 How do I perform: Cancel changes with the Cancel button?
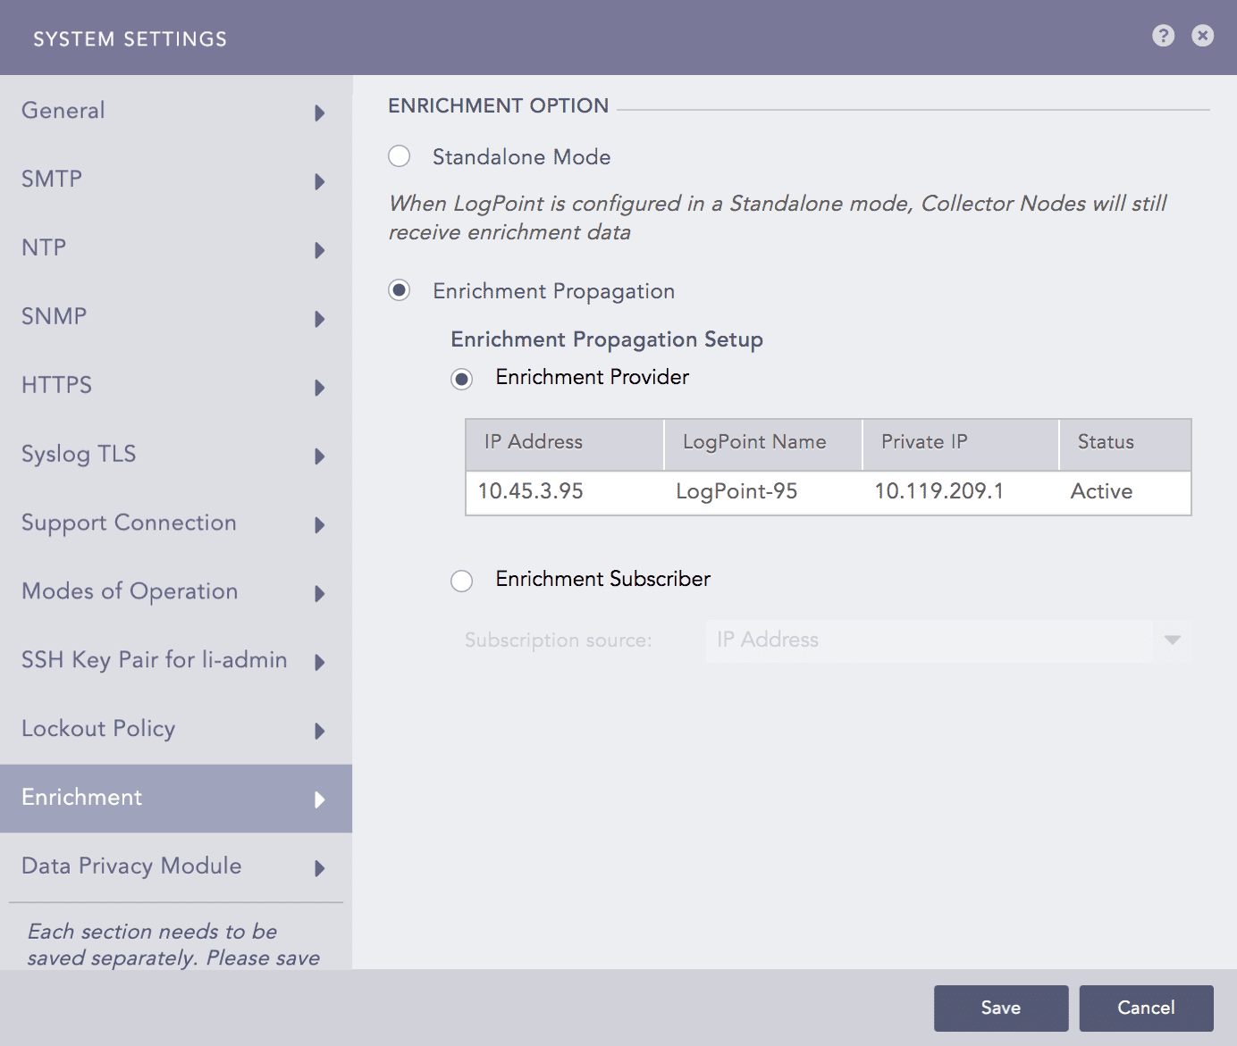(x=1147, y=1008)
